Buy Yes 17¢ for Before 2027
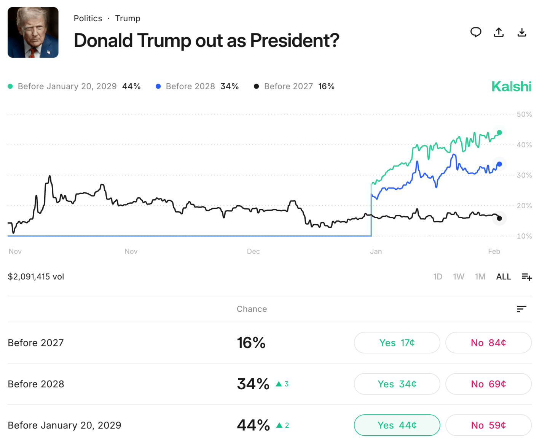Screen dimensions: 542x441 [x=397, y=343]
